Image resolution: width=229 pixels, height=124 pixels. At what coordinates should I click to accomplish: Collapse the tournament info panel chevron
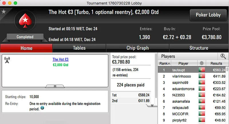click(x=55, y=86)
